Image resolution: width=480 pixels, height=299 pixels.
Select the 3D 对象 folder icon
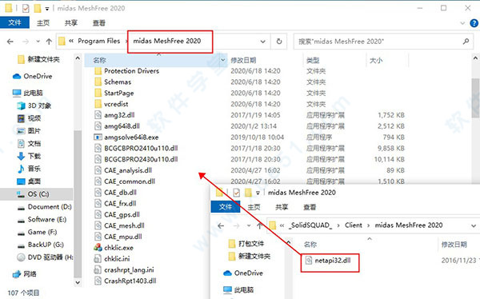(21, 106)
